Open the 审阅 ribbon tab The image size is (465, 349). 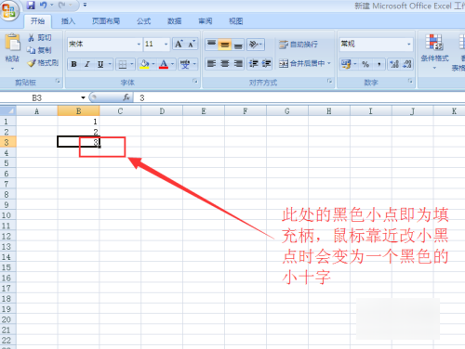pos(206,21)
